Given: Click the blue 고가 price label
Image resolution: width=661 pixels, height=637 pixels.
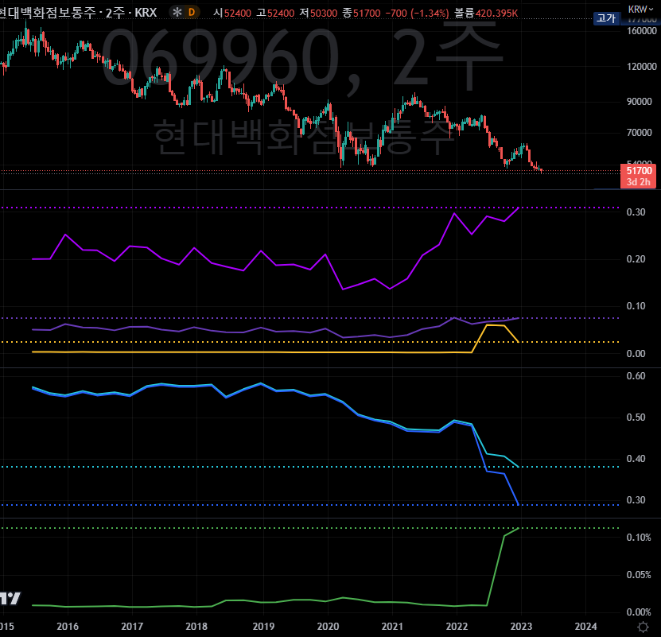Looking at the screenshot, I should [607, 18].
